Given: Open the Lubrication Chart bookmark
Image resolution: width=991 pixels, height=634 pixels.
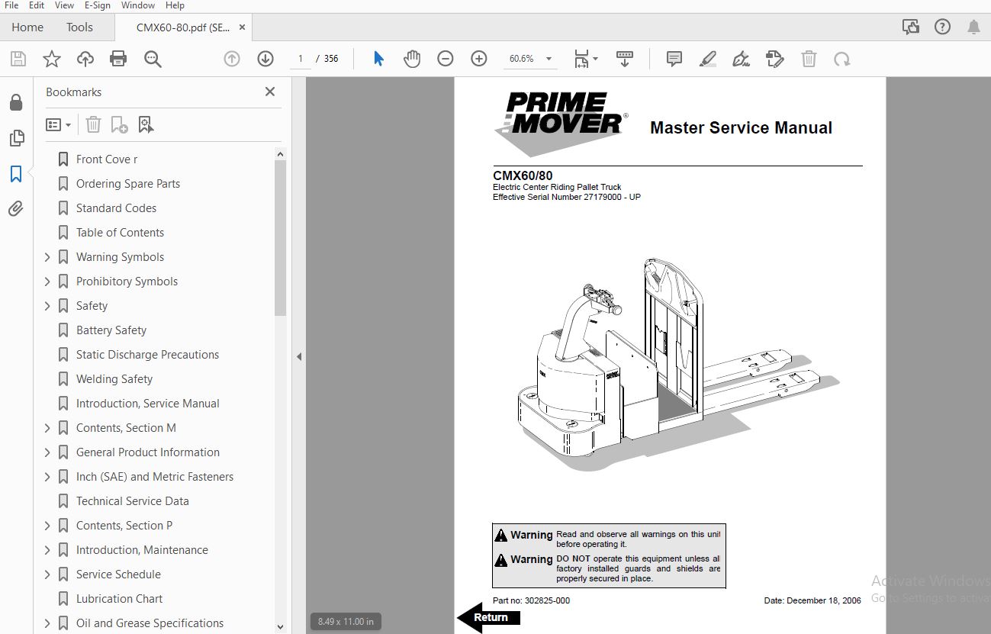Looking at the screenshot, I should [119, 599].
